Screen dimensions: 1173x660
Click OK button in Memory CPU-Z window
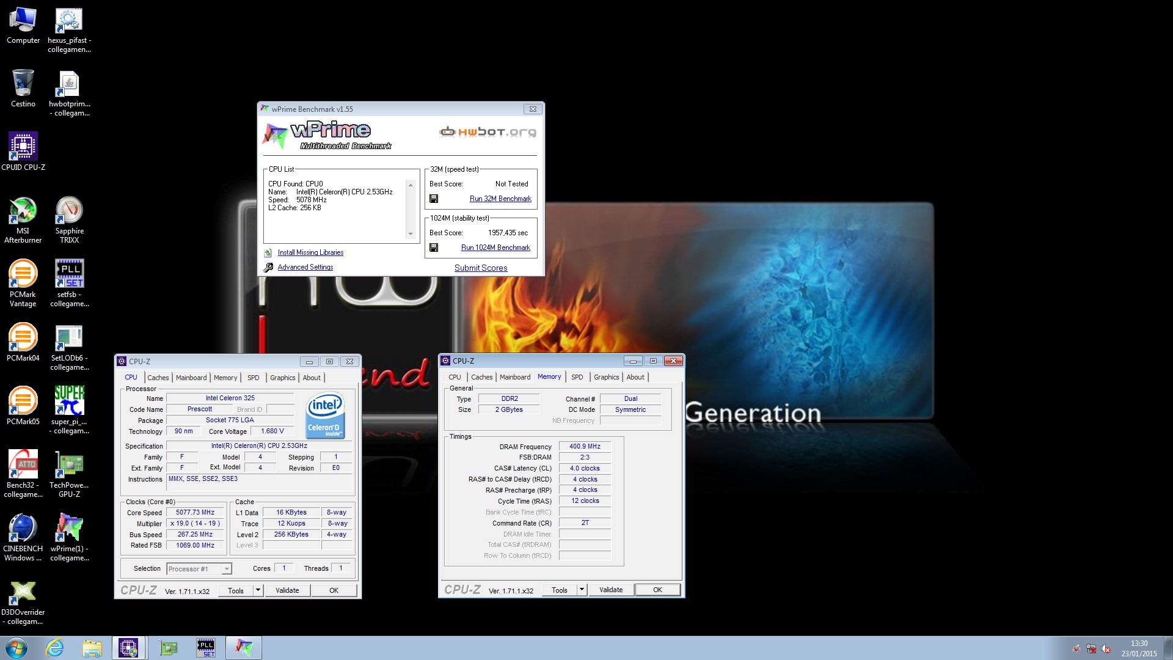coord(657,590)
